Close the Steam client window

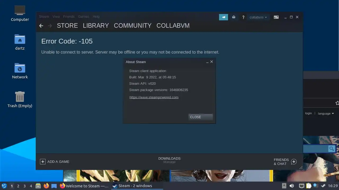[297, 17]
